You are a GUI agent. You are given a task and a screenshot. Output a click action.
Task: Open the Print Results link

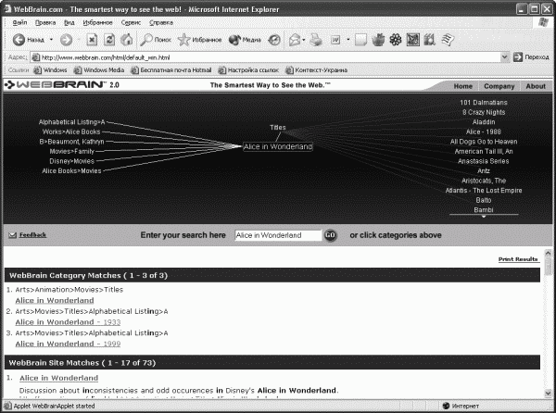click(518, 259)
